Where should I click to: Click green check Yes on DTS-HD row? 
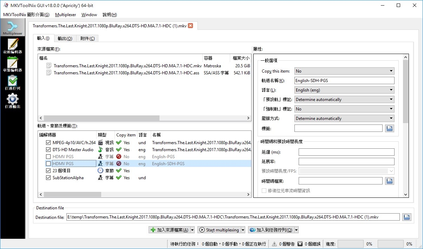119,150
